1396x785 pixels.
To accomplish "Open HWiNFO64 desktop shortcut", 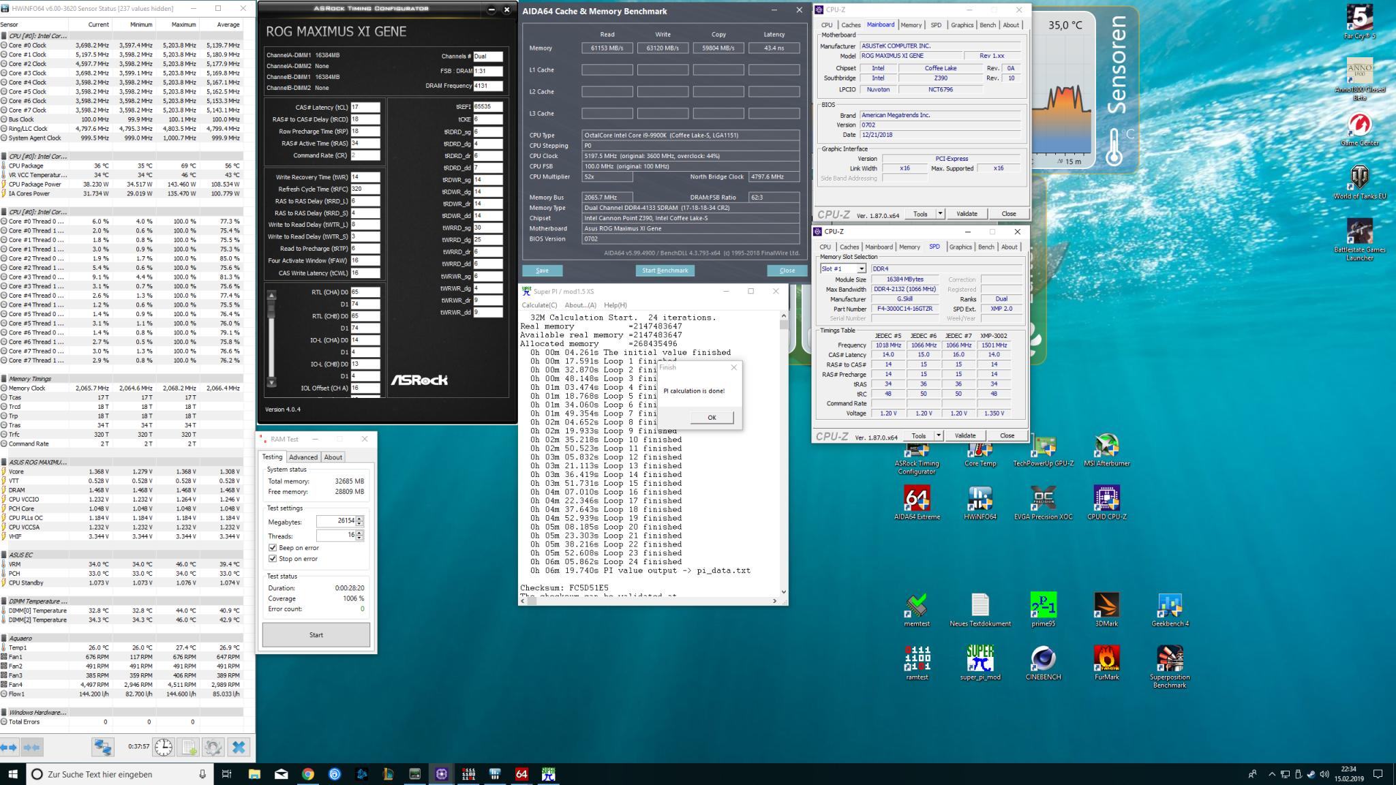I will [x=980, y=503].
